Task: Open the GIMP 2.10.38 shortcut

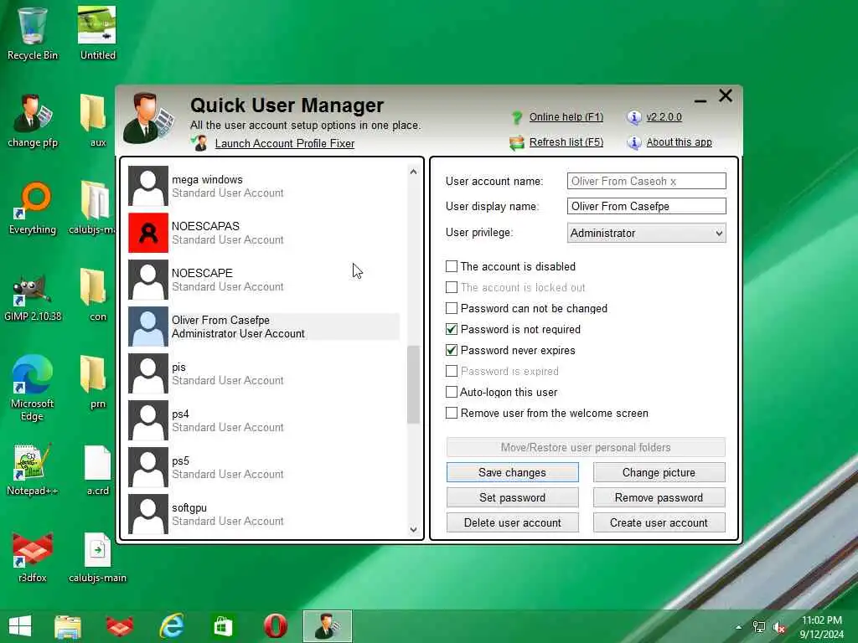Action: (33, 296)
